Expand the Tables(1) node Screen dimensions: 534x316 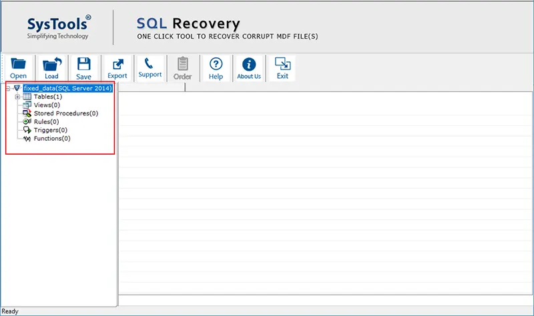point(17,97)
